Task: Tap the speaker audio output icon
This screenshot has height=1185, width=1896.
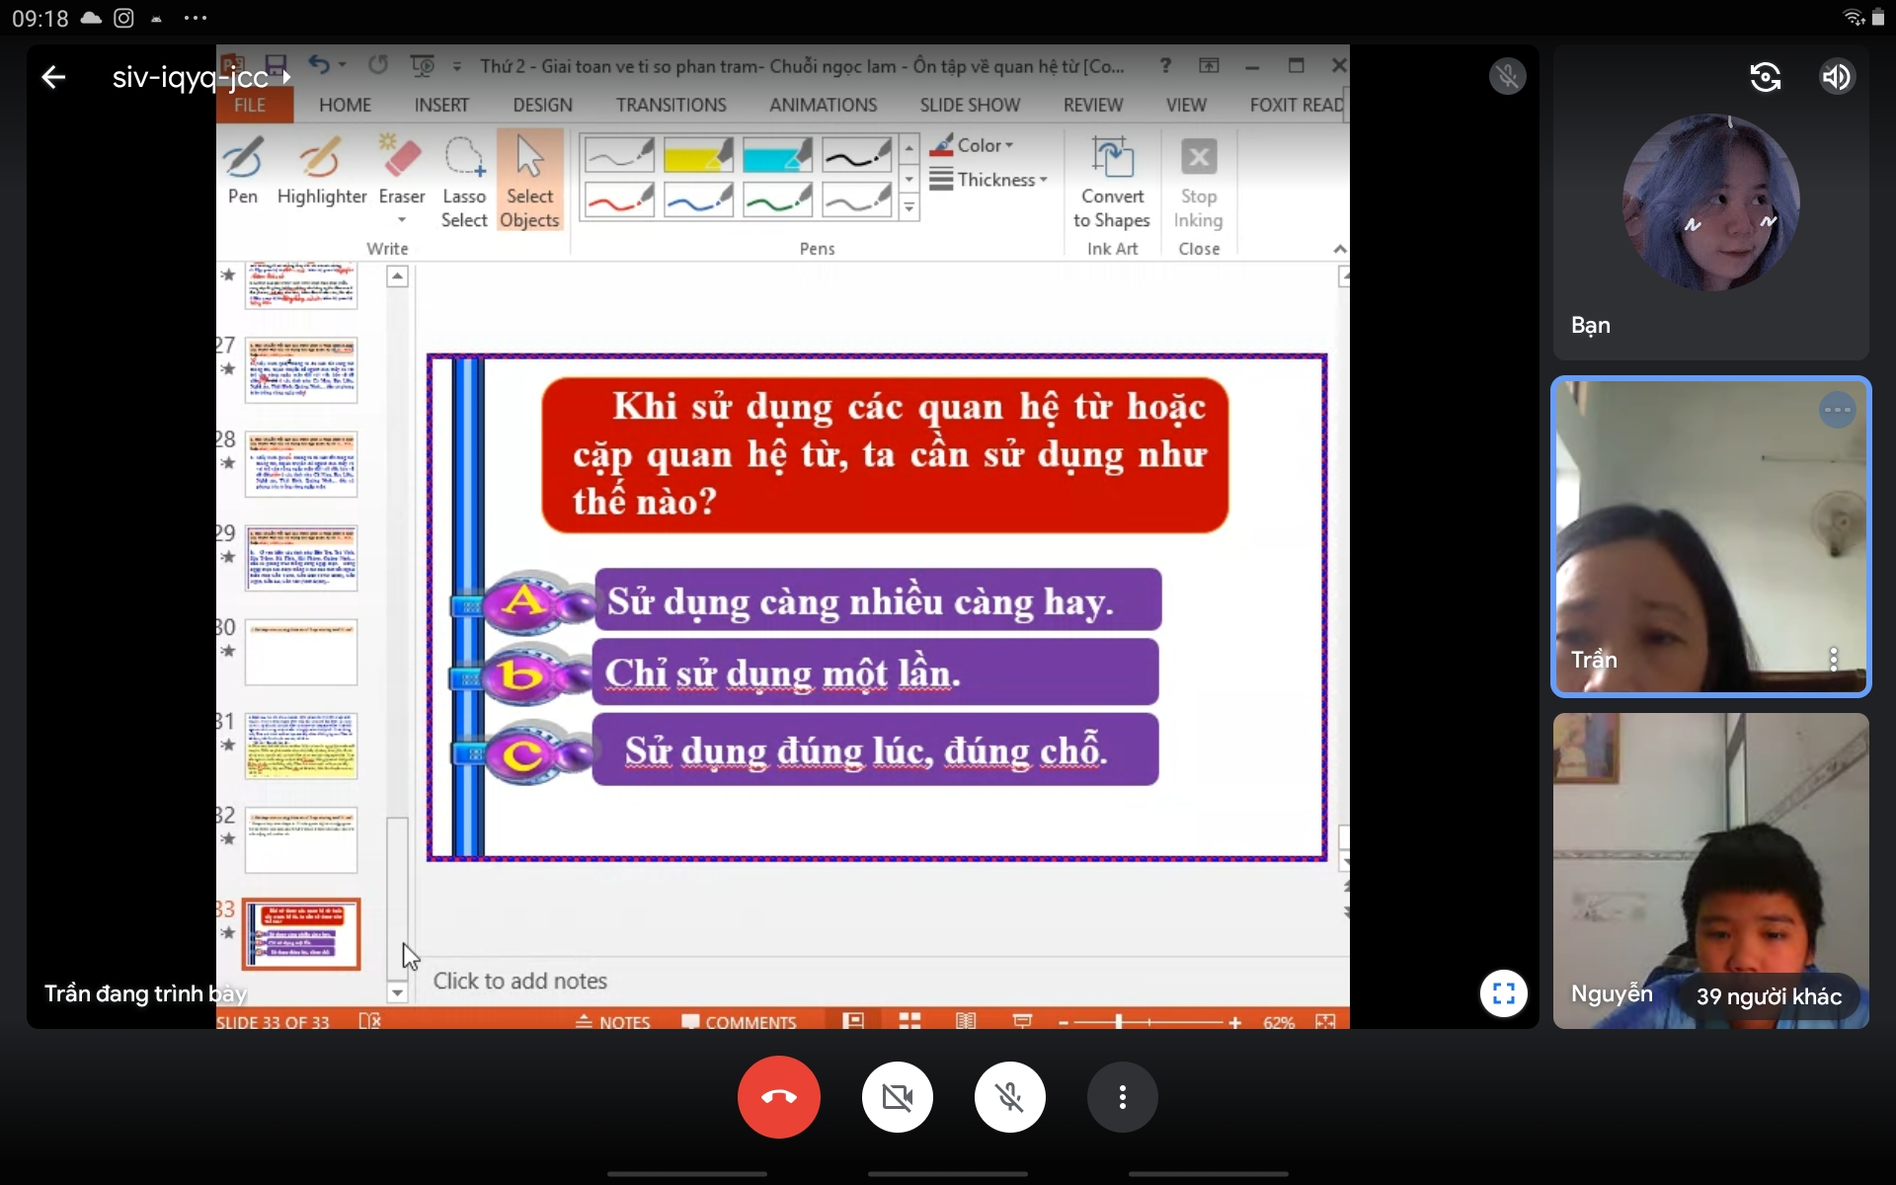Action: point(1836,77)
